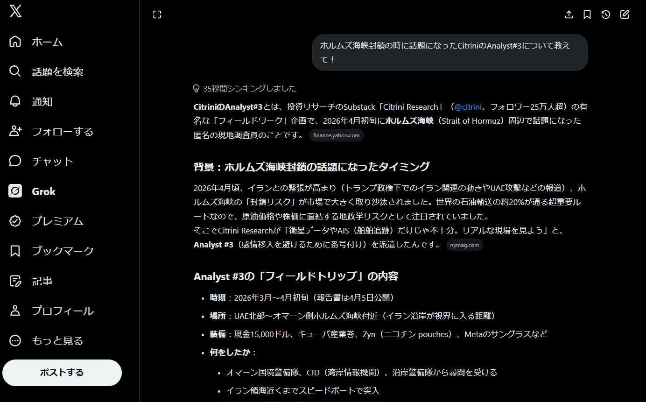Click the profile person icon

point(15,310)
